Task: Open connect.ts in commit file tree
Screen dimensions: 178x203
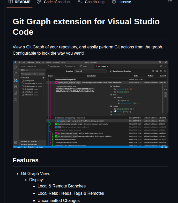Action: (x=121, y=89)
